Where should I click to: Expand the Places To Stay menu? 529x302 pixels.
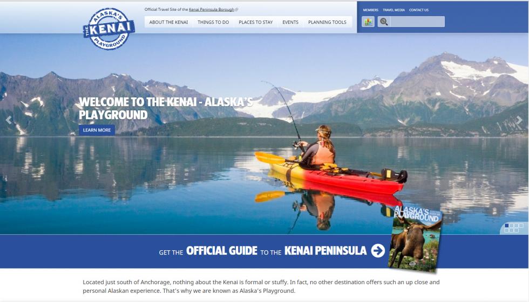coord(256,22)
